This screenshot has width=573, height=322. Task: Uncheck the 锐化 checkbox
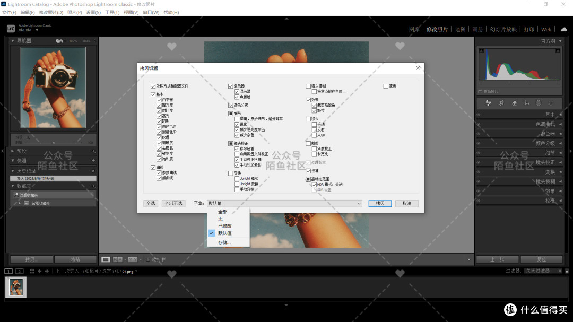tap(237, 124)
